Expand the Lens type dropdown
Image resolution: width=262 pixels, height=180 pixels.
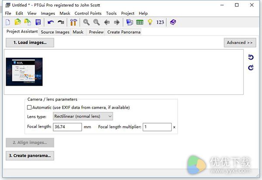[x=83, y=116]
